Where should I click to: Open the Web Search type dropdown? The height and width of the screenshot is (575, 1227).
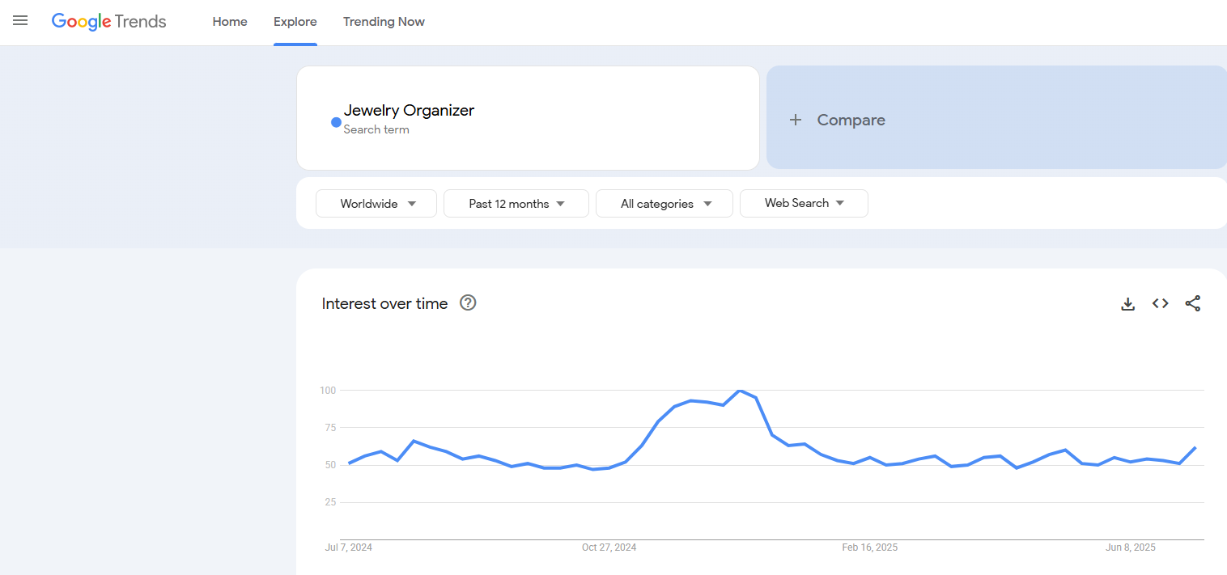pyautogui.click(x=804, y=204)
